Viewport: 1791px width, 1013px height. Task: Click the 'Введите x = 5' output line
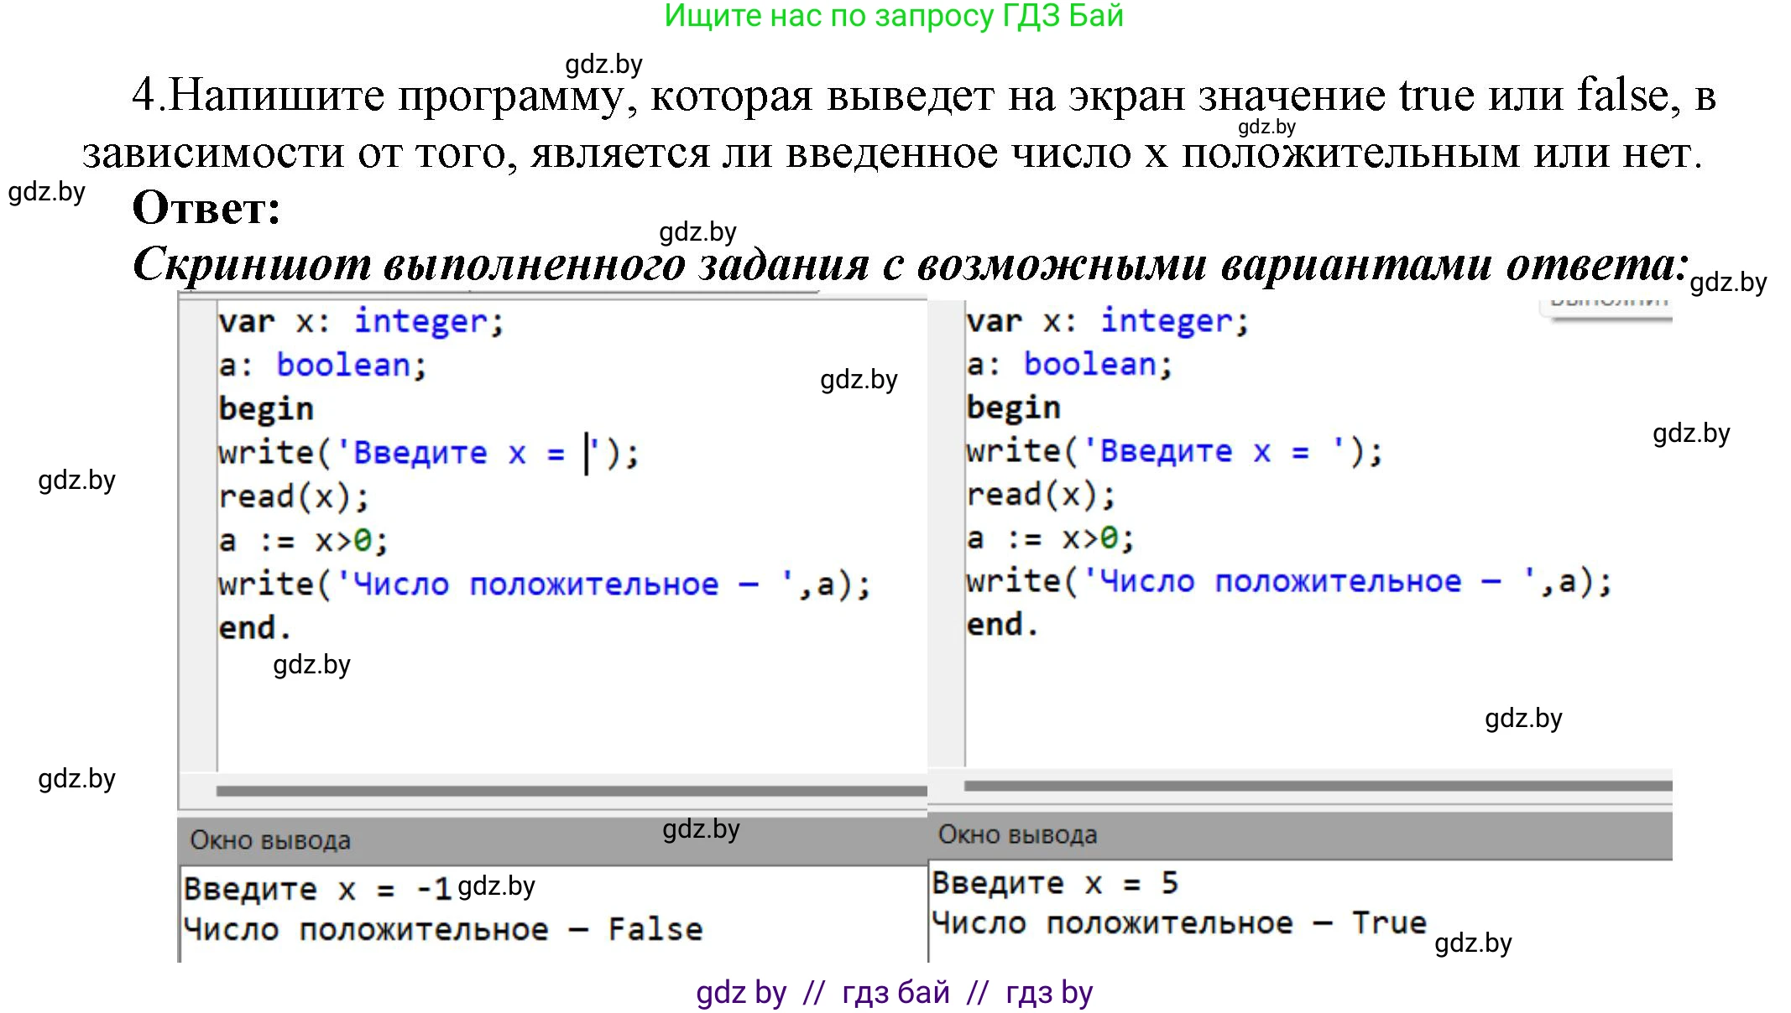[1054, 883]
